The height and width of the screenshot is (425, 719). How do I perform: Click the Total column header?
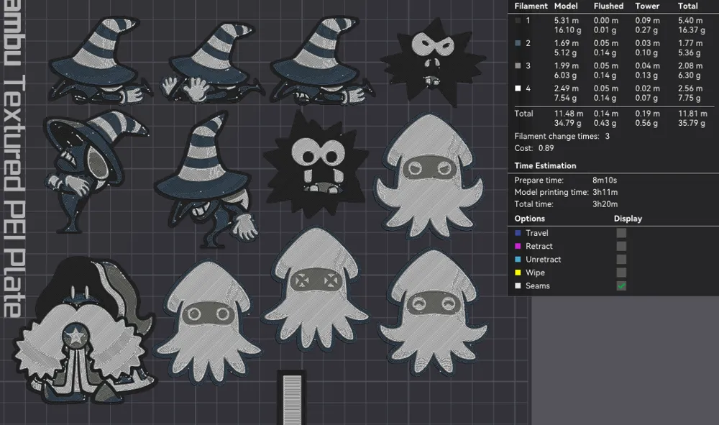[688, 6]
